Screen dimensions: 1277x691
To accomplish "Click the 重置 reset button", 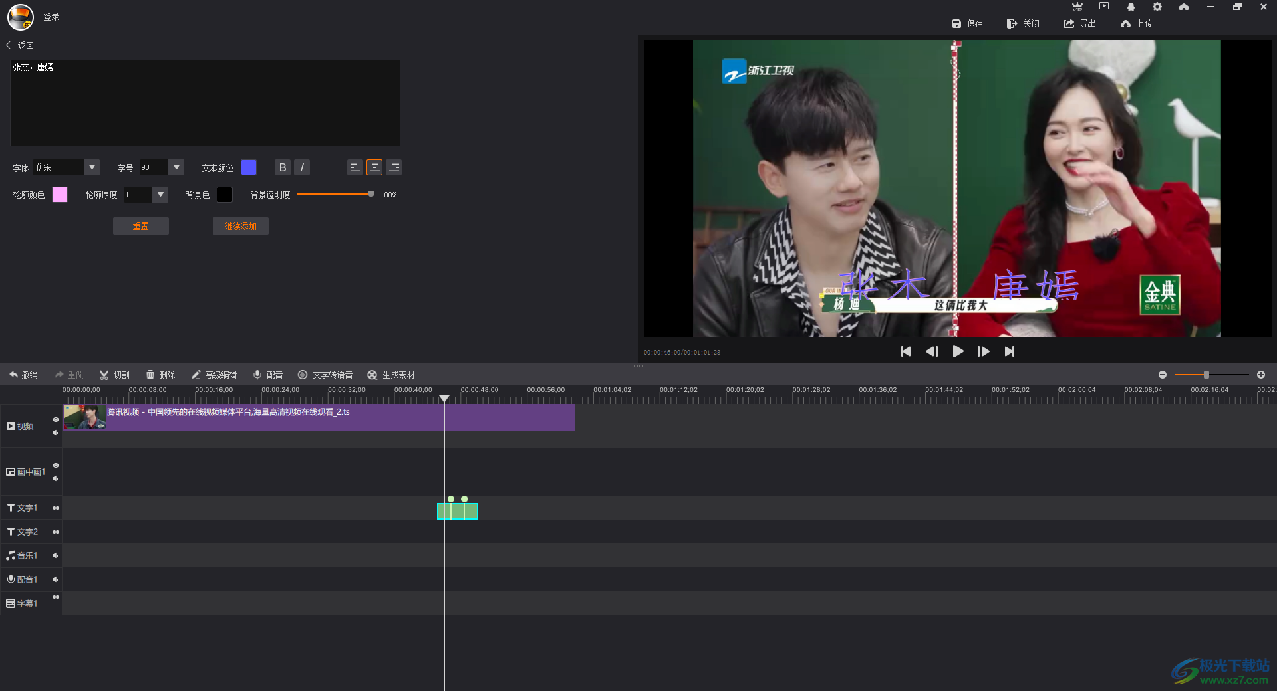I will [141, 226].
